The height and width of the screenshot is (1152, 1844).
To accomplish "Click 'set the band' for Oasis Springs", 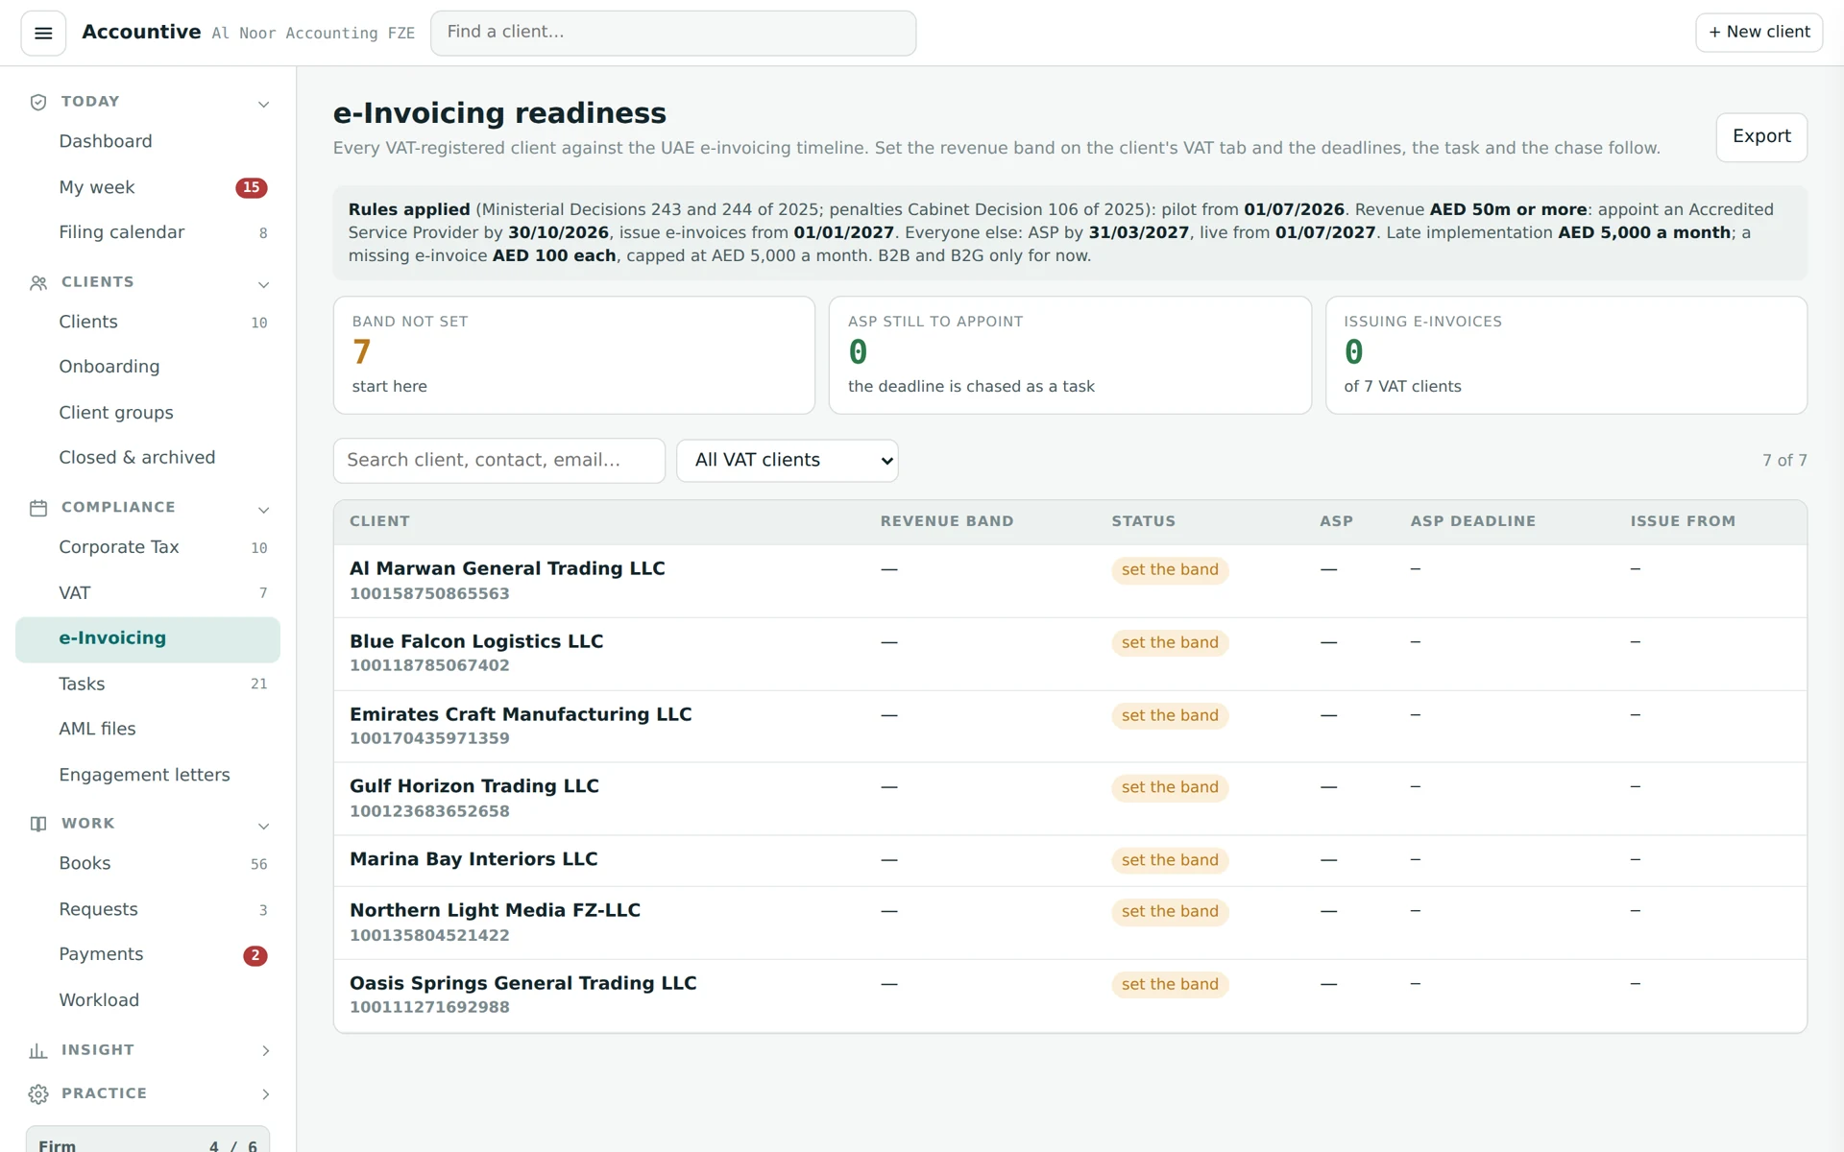I will 1170,985.
